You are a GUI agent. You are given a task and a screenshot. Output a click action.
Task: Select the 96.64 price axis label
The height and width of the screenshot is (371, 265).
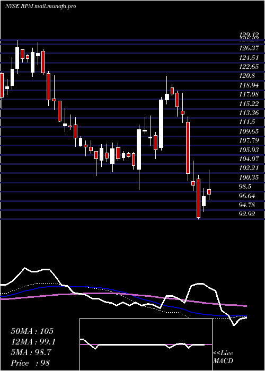(x=248, y=196)
